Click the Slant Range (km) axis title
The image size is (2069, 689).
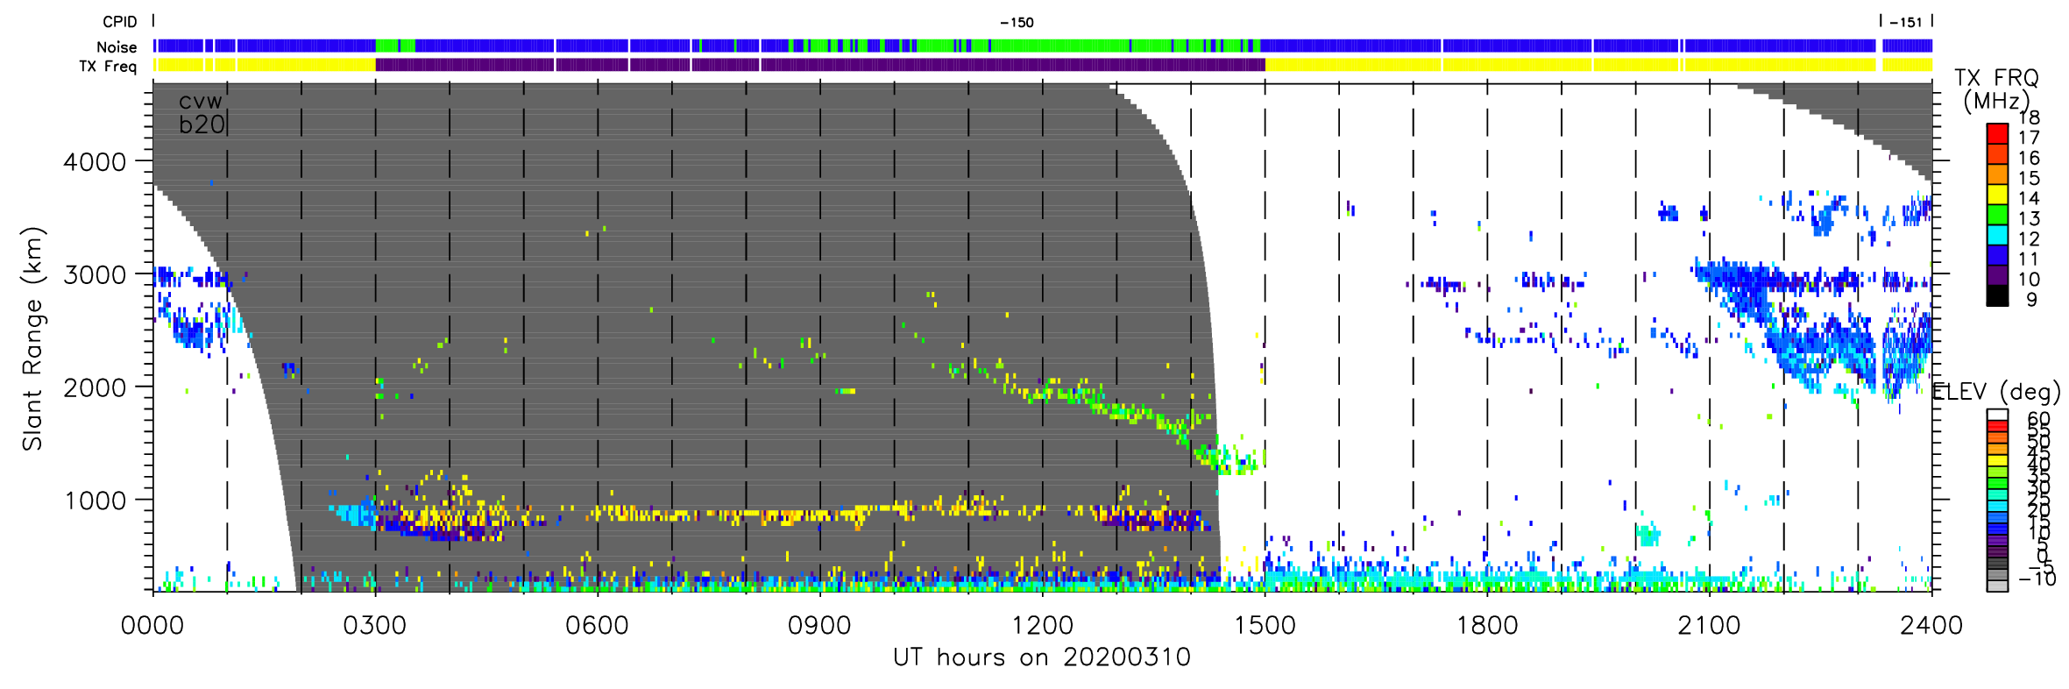pos(32,339)
